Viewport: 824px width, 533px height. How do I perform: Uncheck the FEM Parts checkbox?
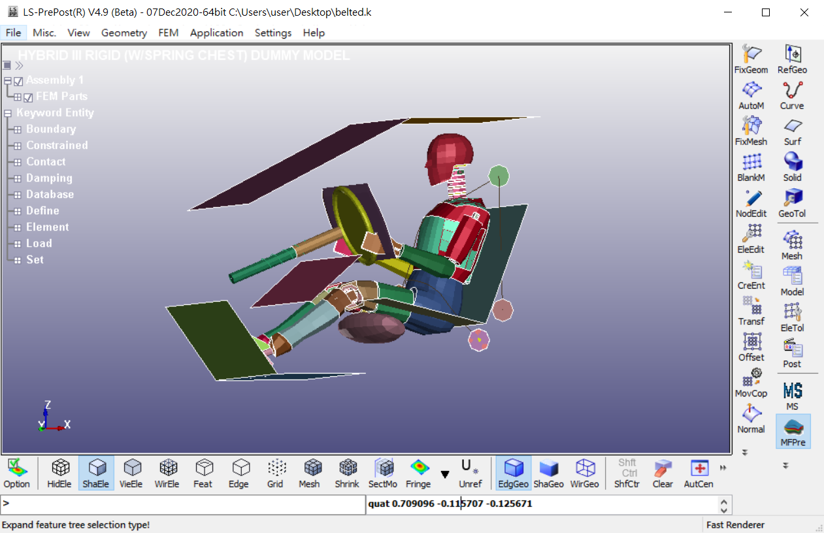click(28, 97)
